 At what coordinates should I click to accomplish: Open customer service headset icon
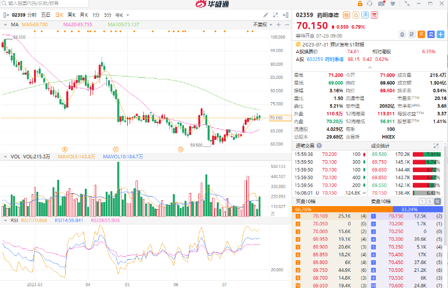click(370, 4)
